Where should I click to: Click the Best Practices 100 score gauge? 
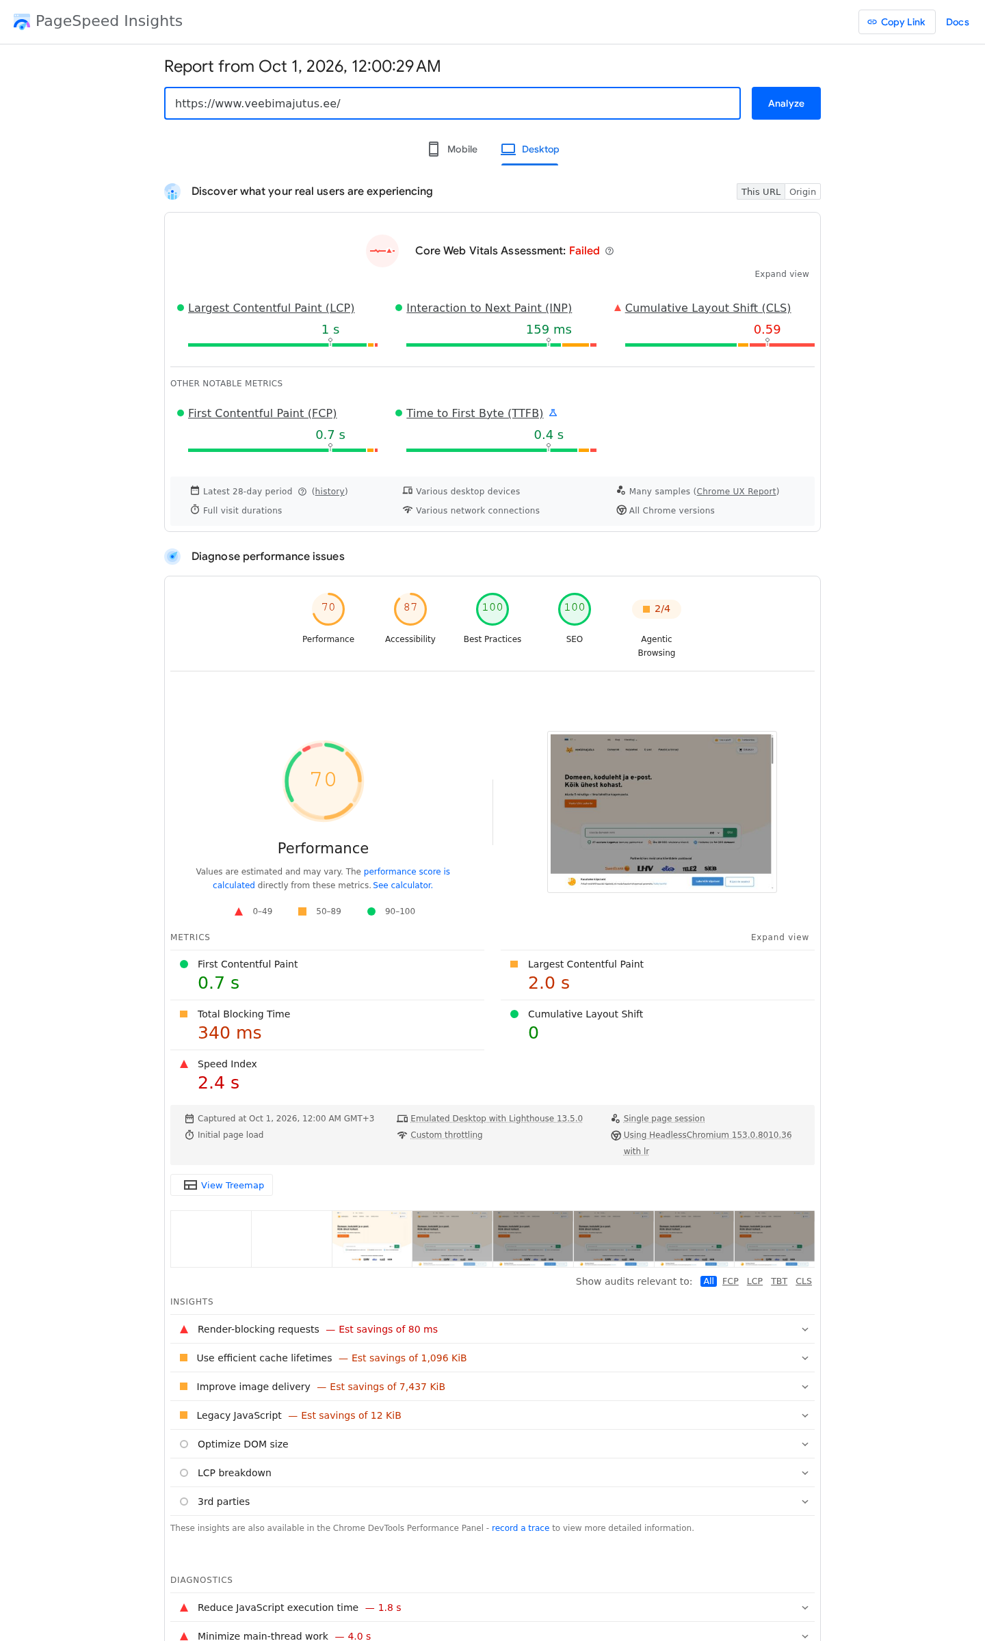pos(492,609)
